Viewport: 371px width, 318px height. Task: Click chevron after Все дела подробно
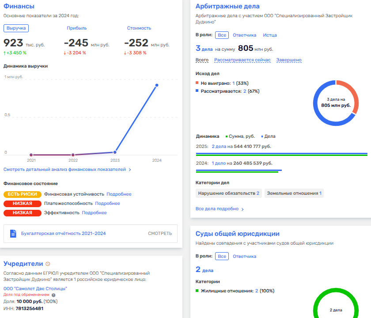242,209
